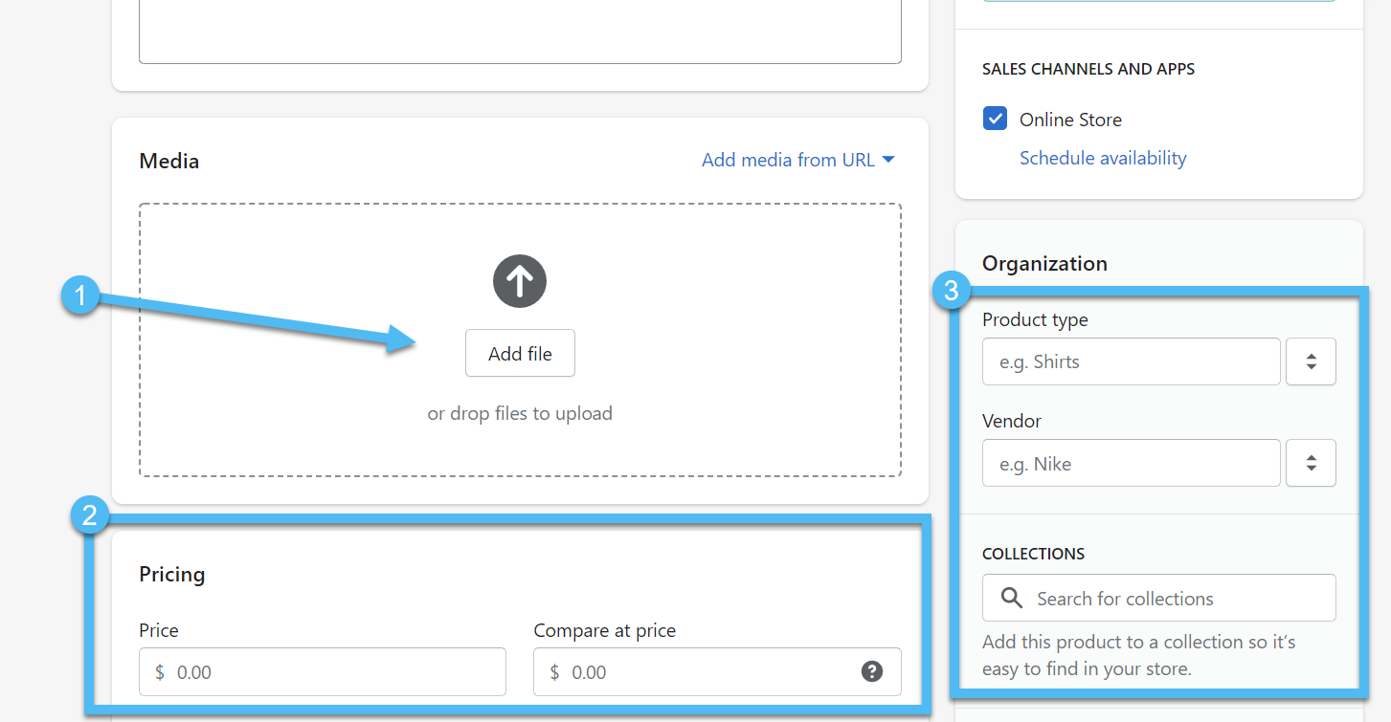Viewport: 1391px width, 722px height.
Task: Click the drop files to upload area
Action: point(520,414)
